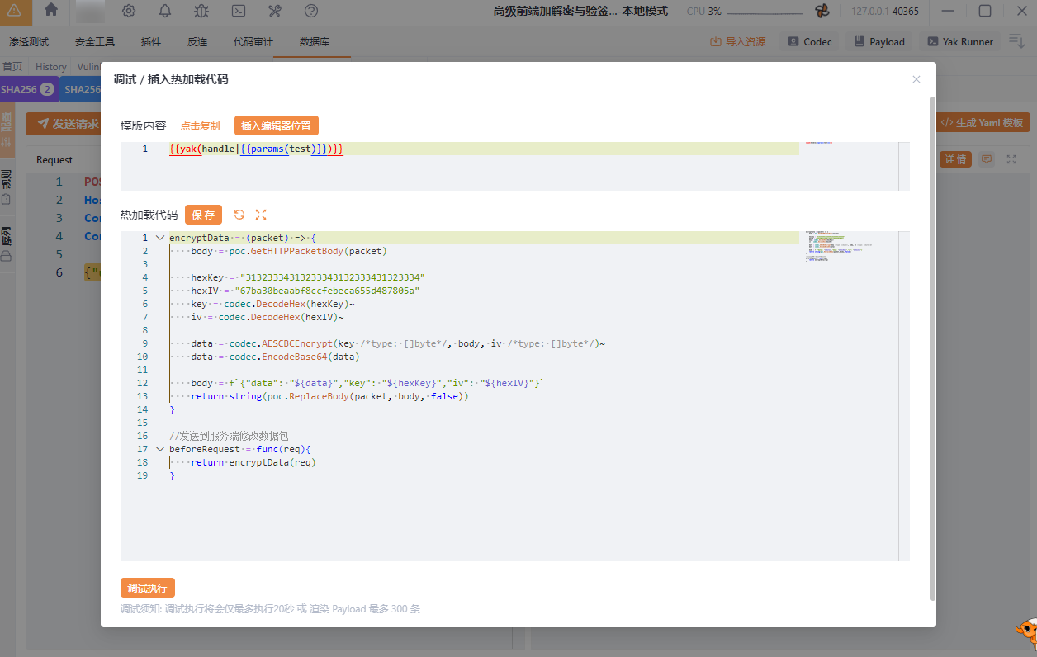1037x657 pixels.
Task: Collapse the encryptData function at line 1
Action: tap(159, 238)
